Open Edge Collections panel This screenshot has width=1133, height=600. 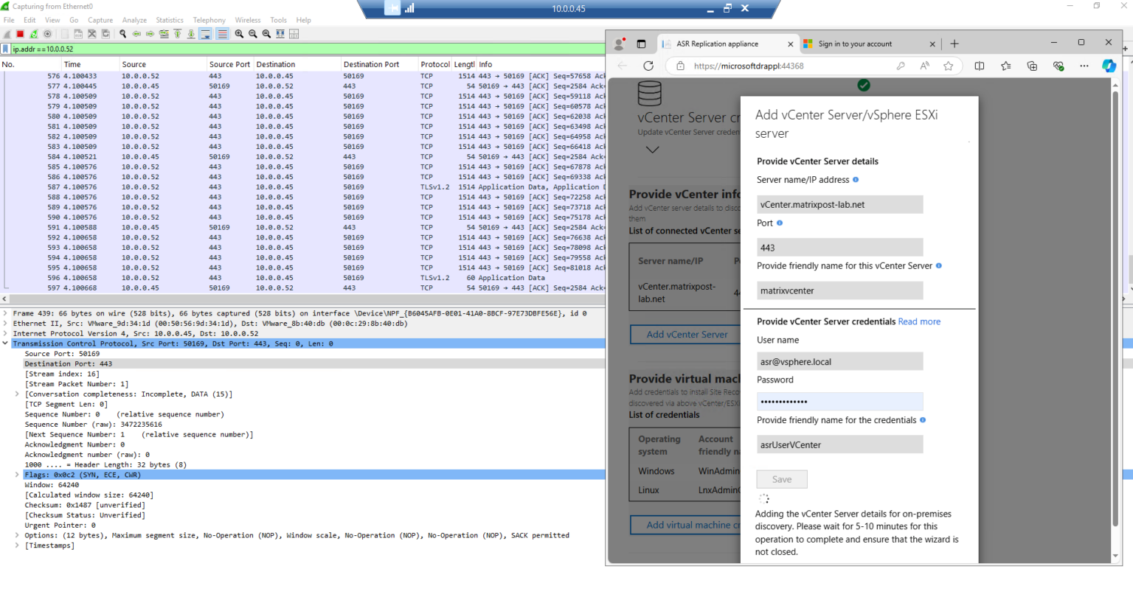tap(1032, 66)
